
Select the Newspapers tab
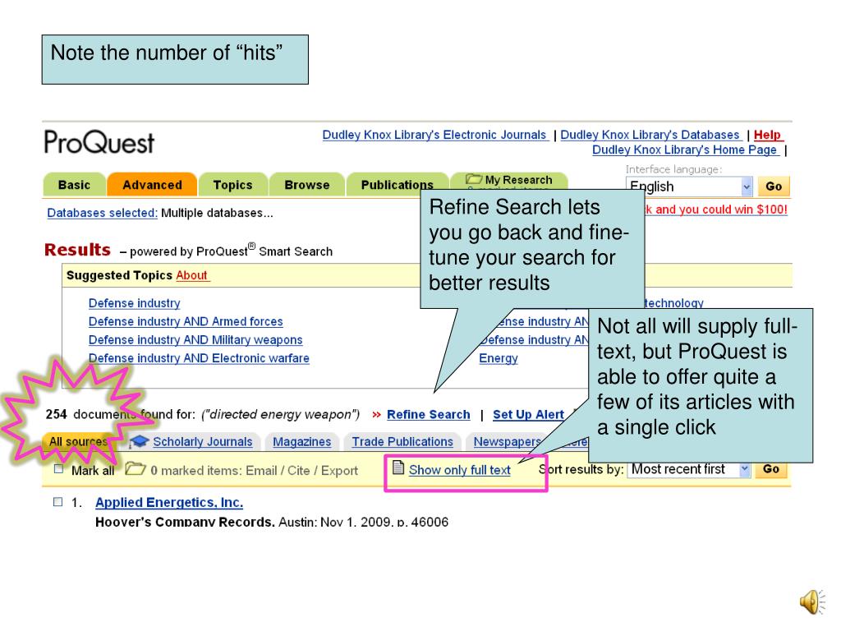coord(507,441)
